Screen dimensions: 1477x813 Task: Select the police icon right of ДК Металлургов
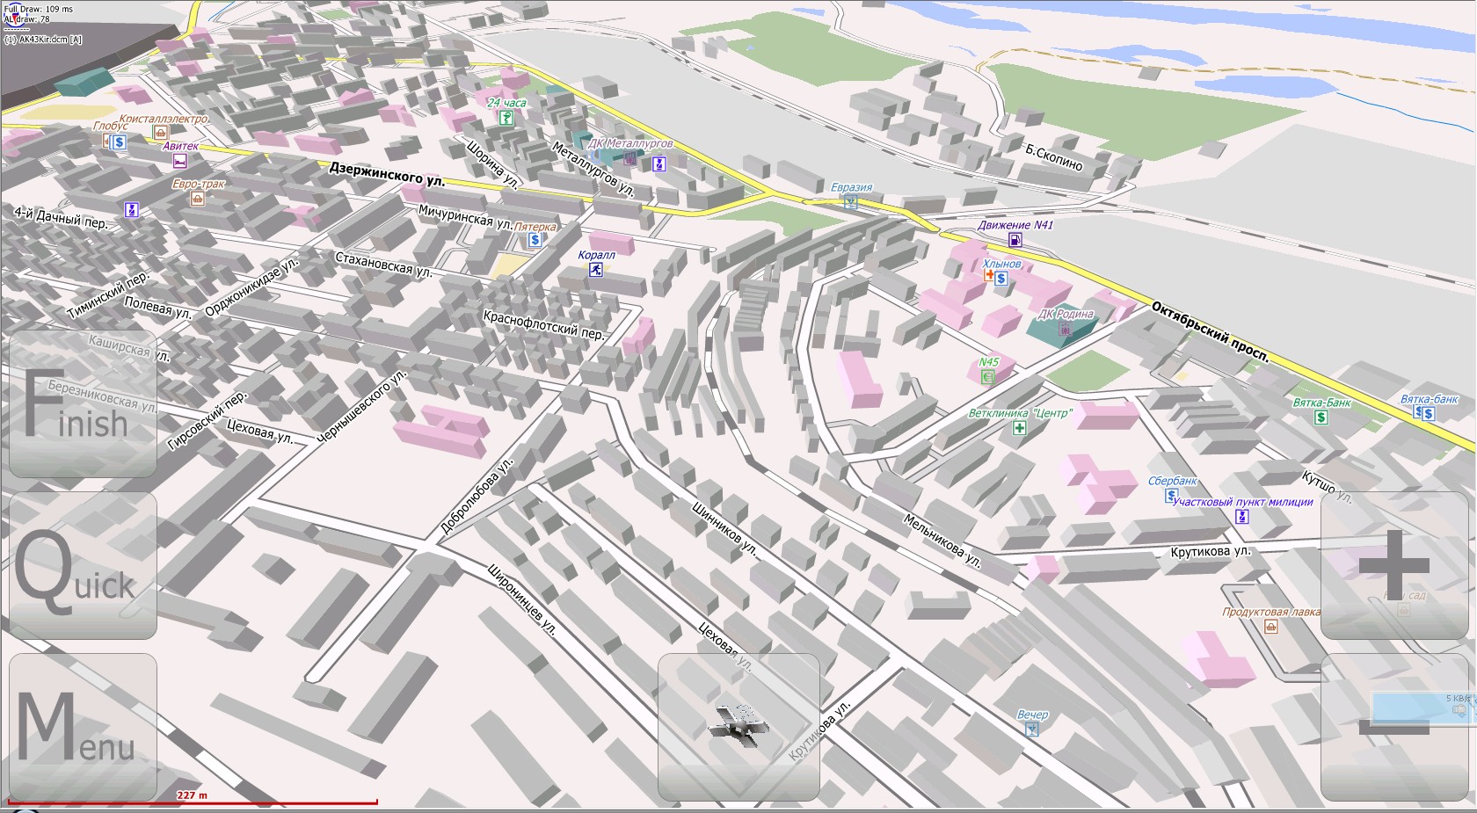click(659, 163)
